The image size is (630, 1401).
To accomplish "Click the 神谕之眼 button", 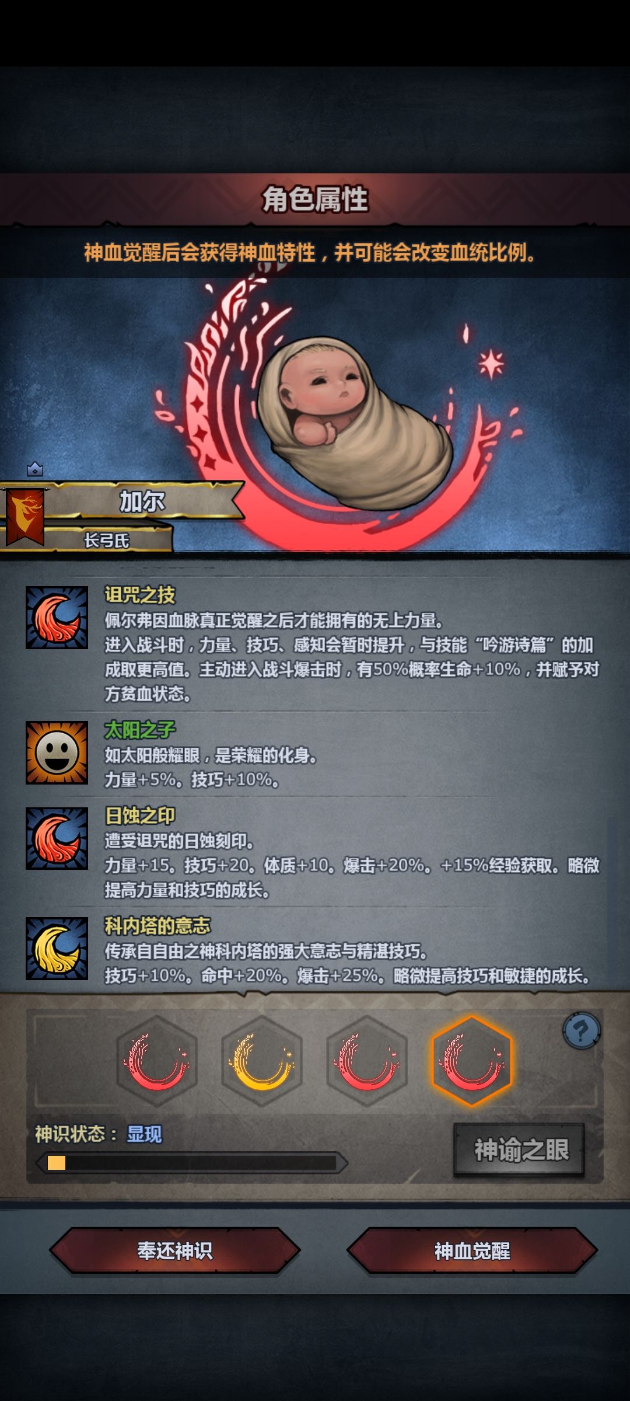I will coord(519,1150).
